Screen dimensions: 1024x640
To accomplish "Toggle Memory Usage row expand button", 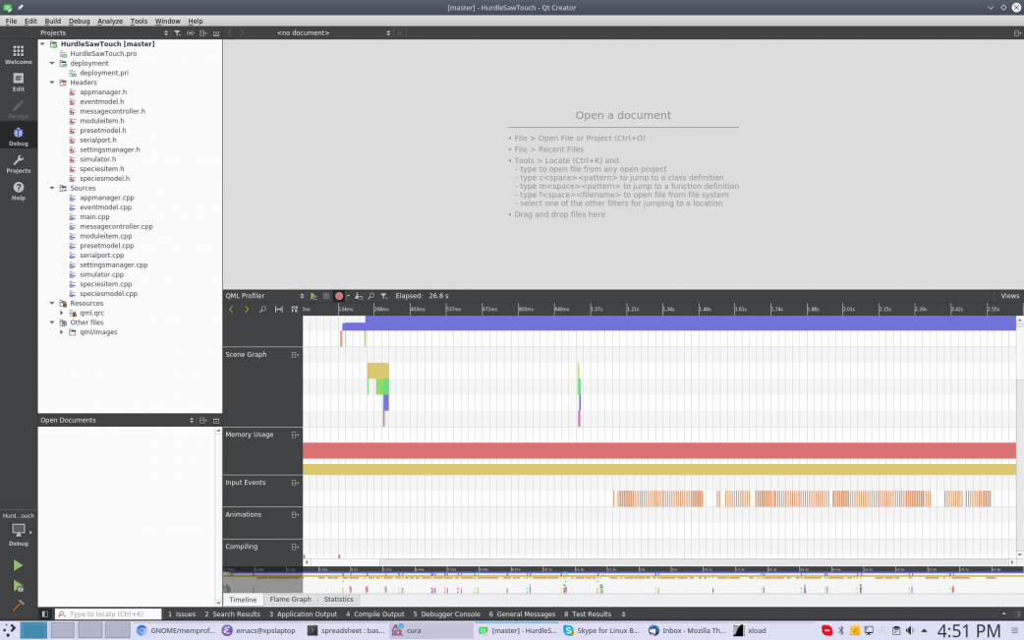I will 295,435.
